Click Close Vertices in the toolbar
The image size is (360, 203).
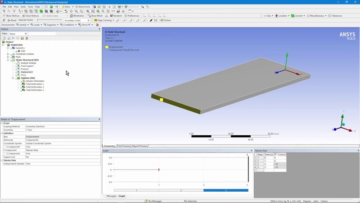click(x=31, y=16)
